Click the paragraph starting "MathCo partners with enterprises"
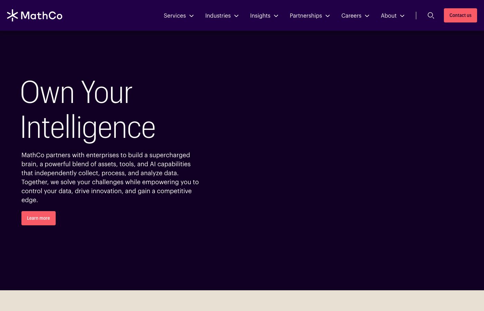 click(110, 177)
